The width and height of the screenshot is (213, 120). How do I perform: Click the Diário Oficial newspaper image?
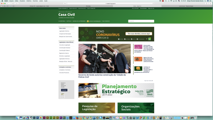point(63,95)
